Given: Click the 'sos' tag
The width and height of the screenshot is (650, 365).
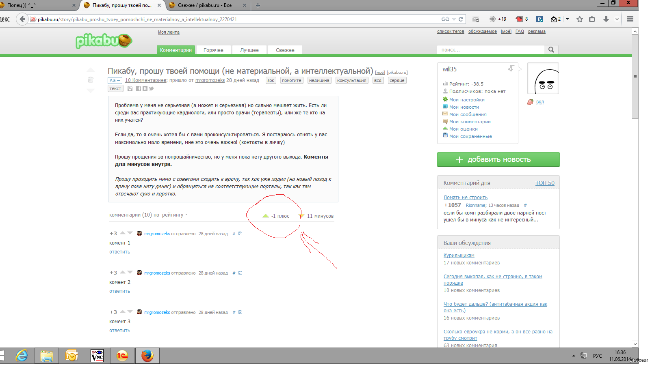Looking at the screenshot, I should (x=271, y=80).
